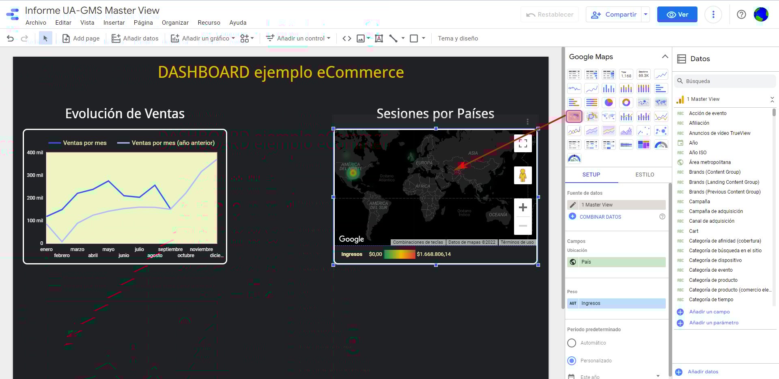
Task: Undo the last action
Action: pos(11,38)
